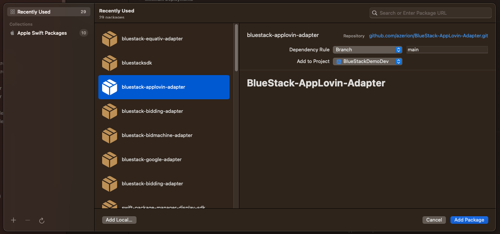Screen dimensions: 500x234
Task: Click the 10 badge beside Apple Swift Packages
Action: pos(84,33)
